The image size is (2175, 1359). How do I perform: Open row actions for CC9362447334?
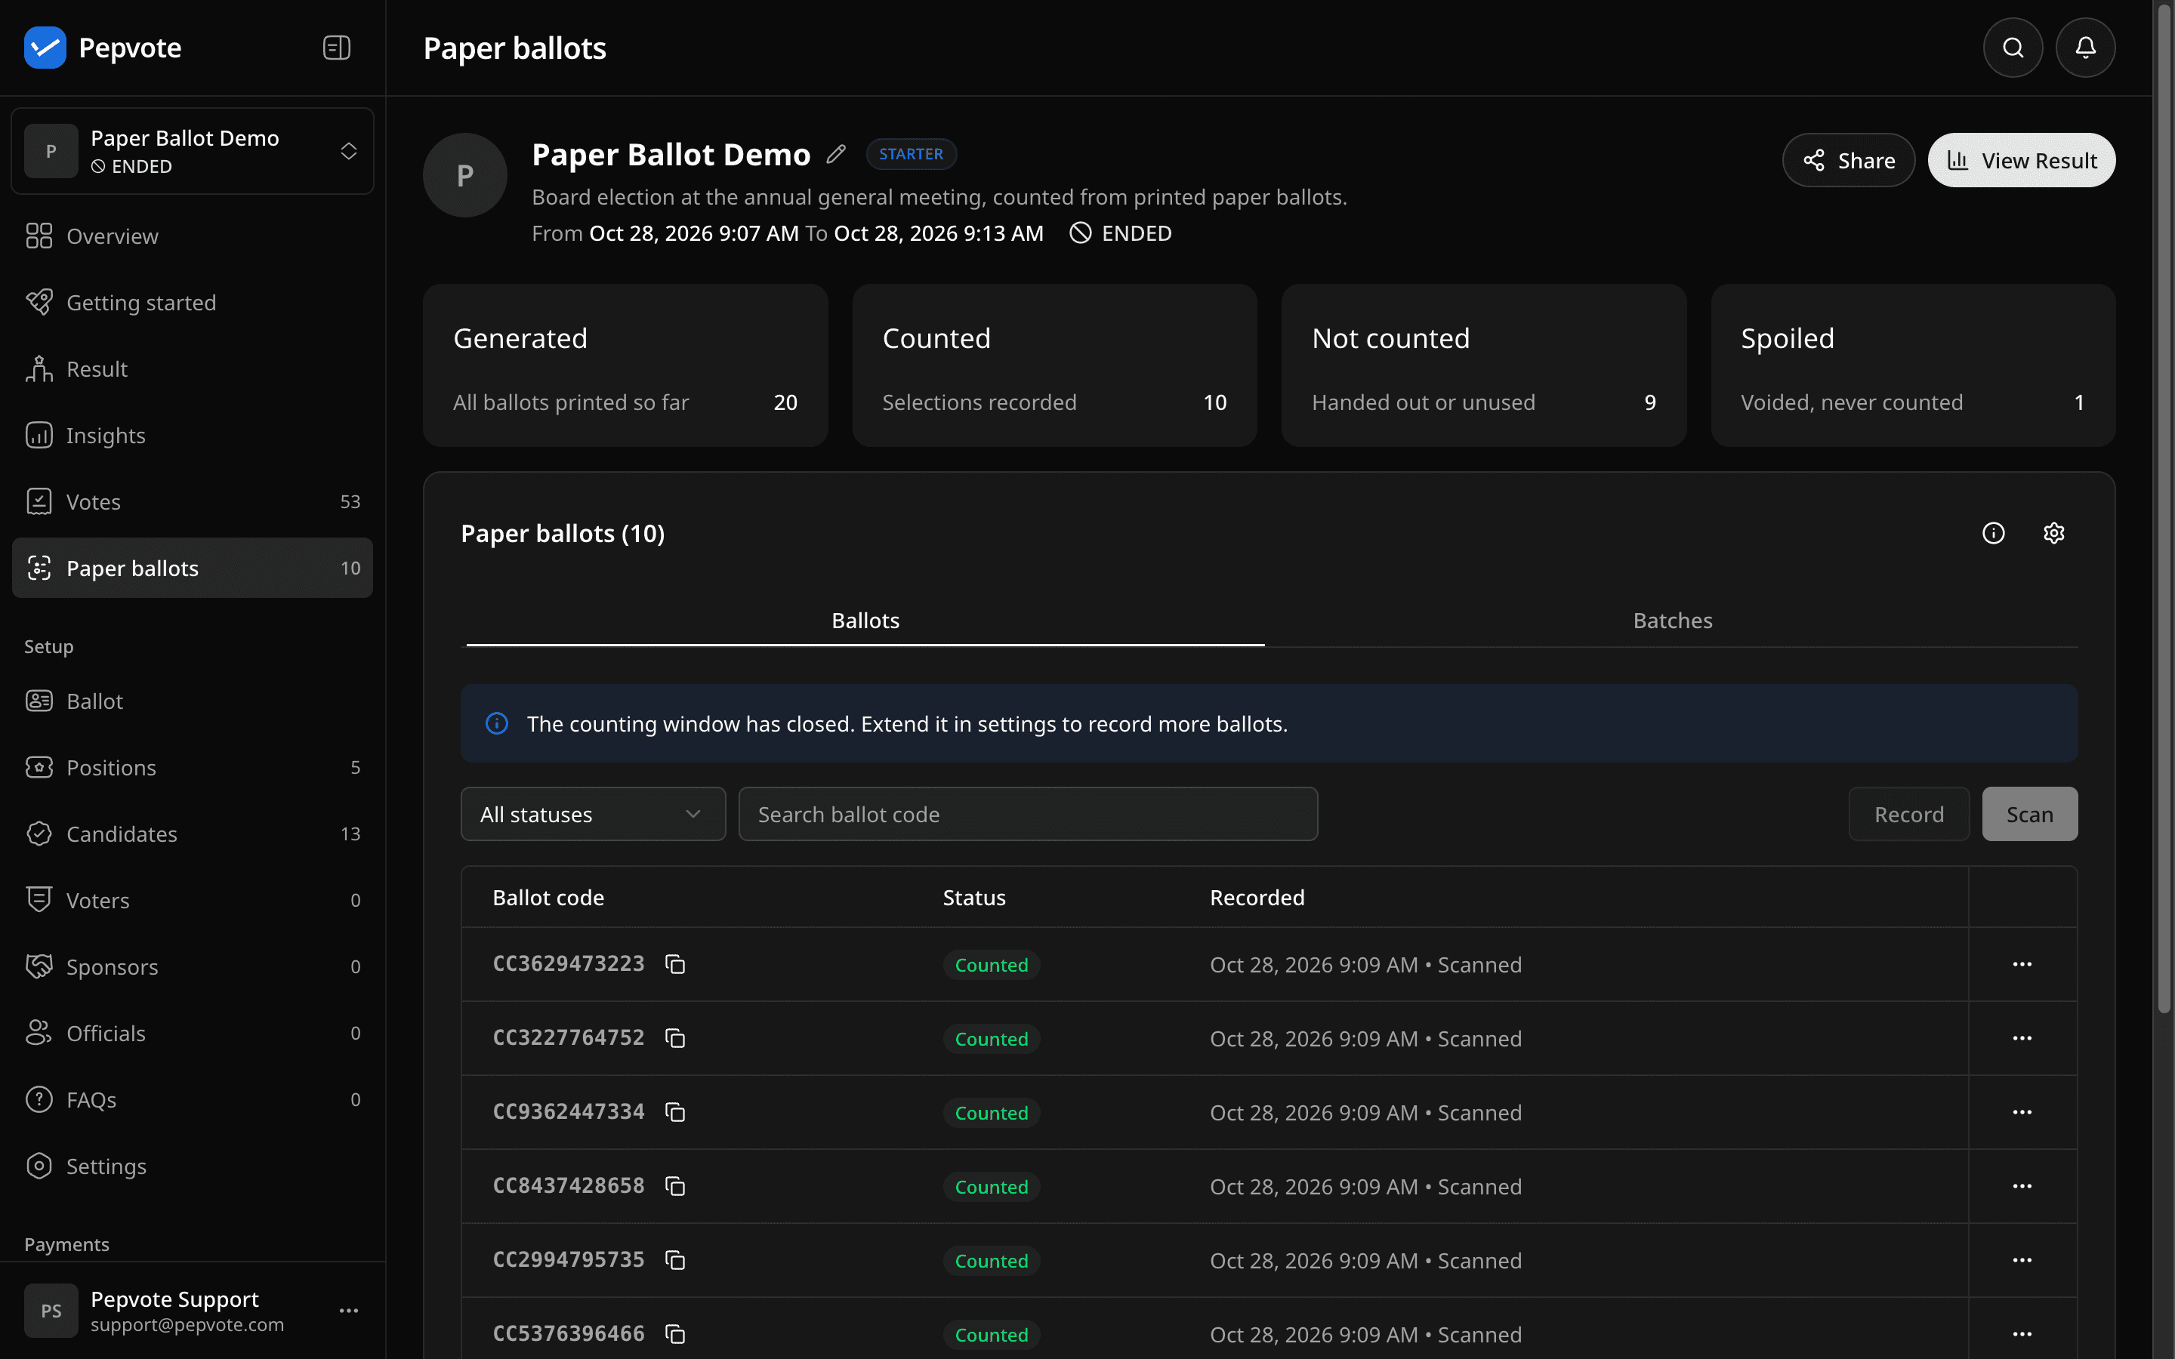(2022, 1112)
